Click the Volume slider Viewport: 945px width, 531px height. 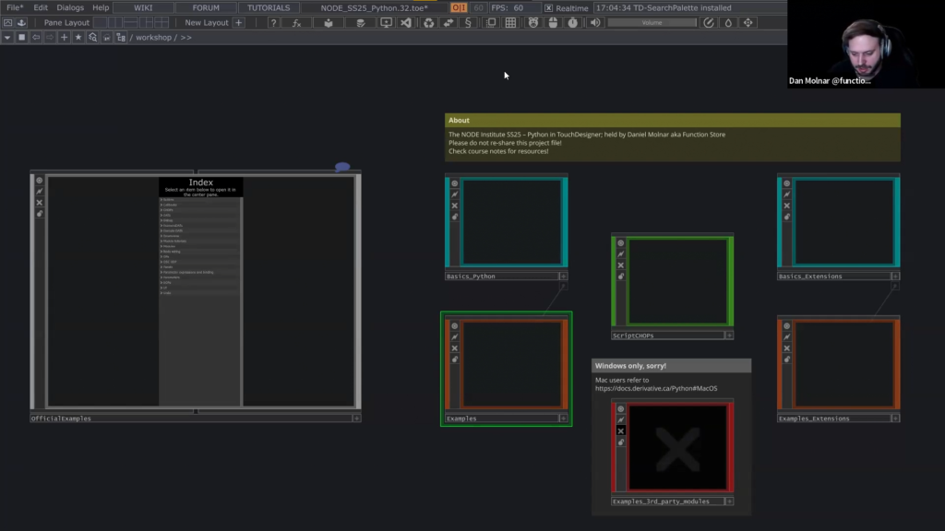tap(652, 22)
